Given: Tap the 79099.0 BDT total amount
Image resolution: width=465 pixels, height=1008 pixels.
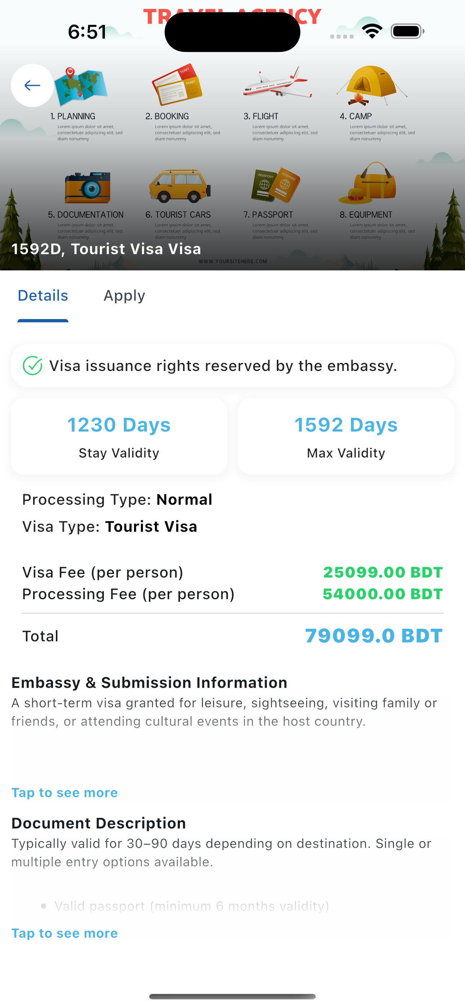Looking at the screenshot, I should [x=374, y=636].
